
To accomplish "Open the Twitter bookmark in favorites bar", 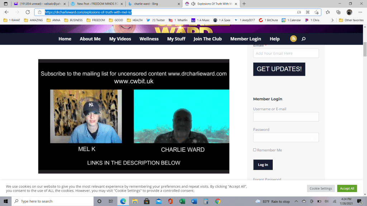I will pyautogui.click(x=156, y=20).
